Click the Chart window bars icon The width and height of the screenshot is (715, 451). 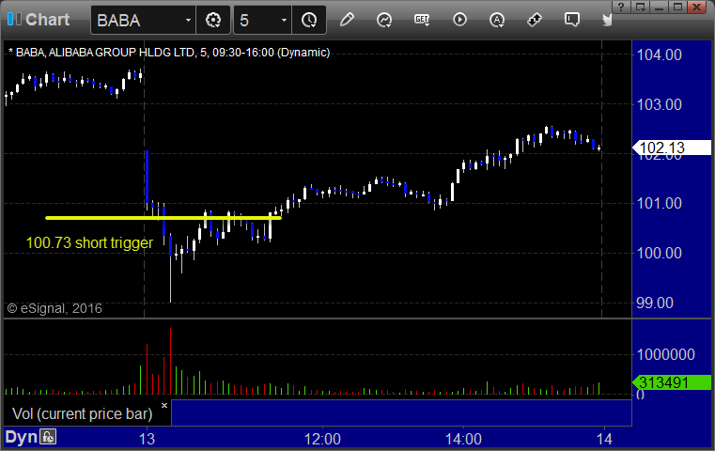(x=14, y=19)
